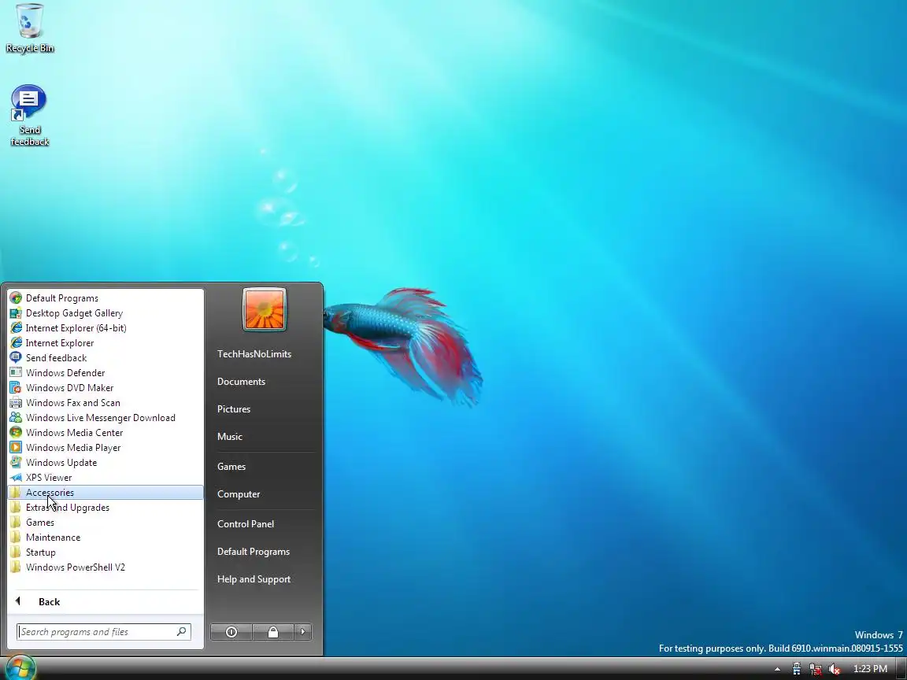The image size is (907, 680).
Task: Open the TechHasNoLimits user folder
Action: point(254,354)
